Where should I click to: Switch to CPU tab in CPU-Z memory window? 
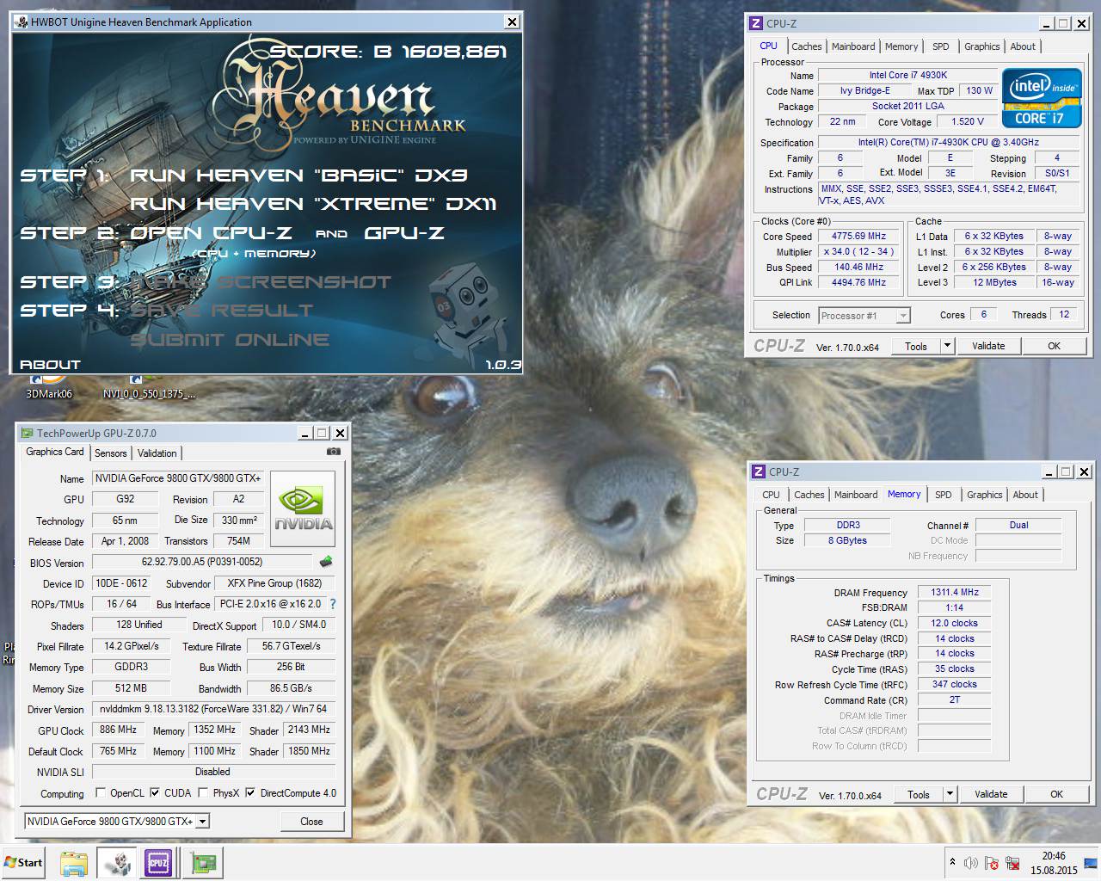click(771, 495)
